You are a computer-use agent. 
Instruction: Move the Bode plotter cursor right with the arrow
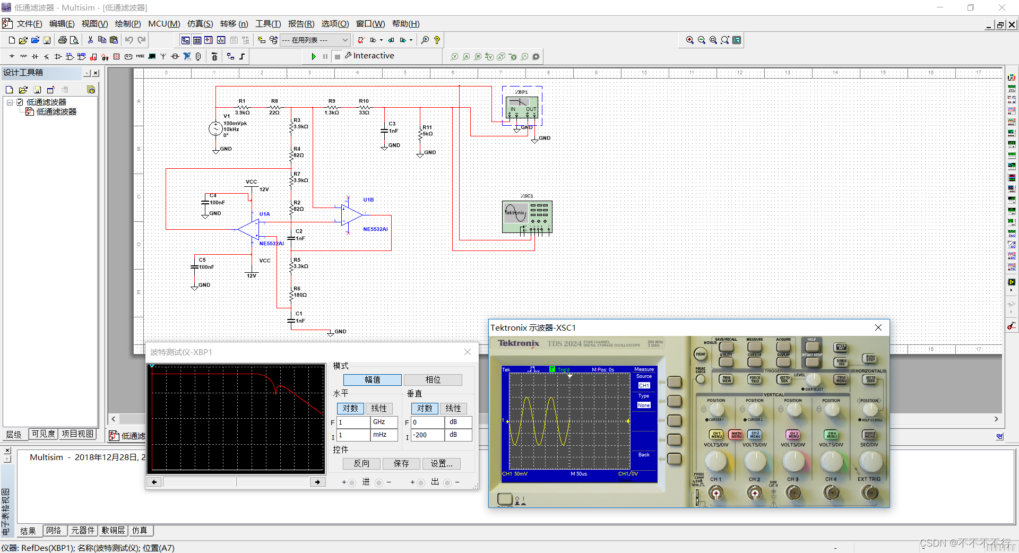click(317, 482)
